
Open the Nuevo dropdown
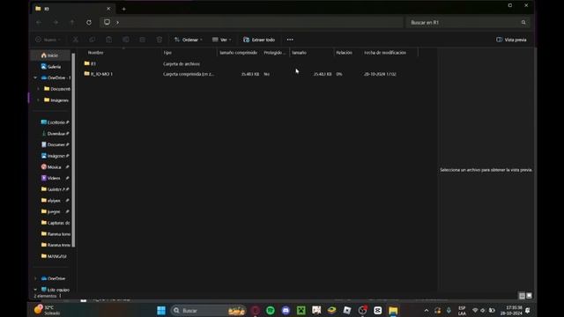48,40
